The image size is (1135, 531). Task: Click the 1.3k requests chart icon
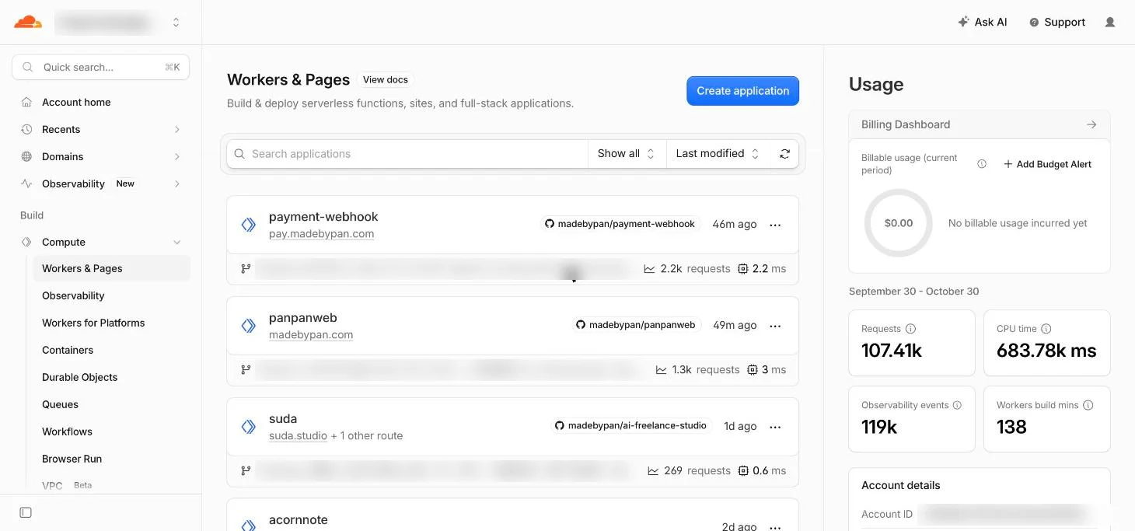[662, 370]
